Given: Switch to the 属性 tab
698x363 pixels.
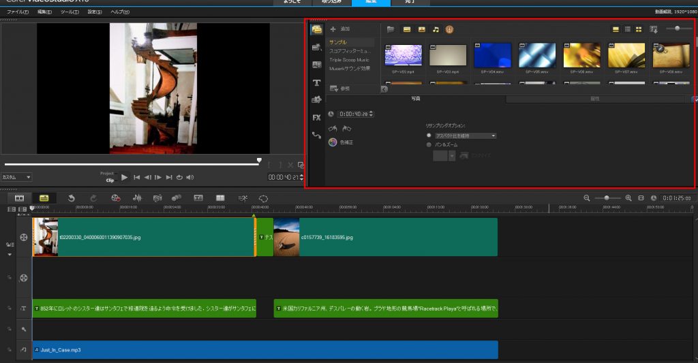Looking at the screenshot, I should coord(594,99).
